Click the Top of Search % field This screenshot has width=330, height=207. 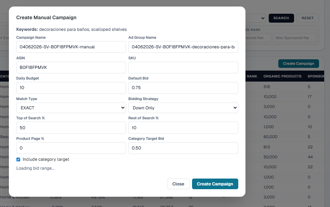[71, 128]
